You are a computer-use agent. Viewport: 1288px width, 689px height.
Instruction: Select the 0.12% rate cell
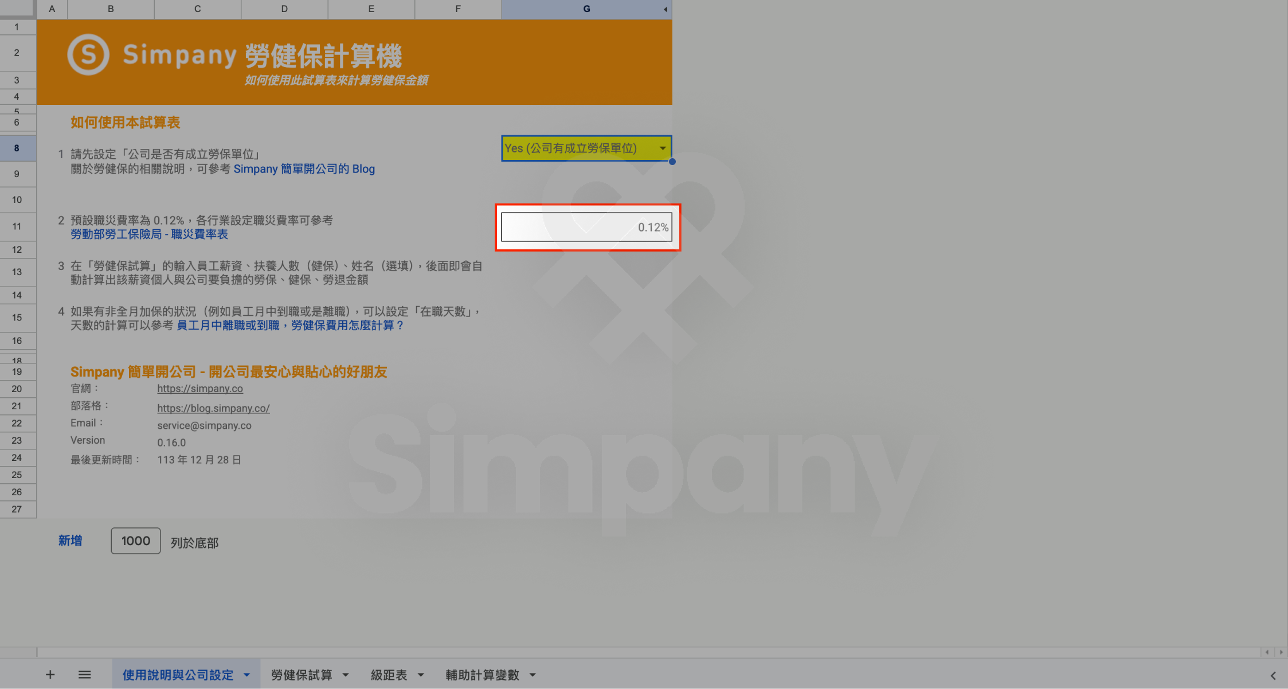click(586, 227)
